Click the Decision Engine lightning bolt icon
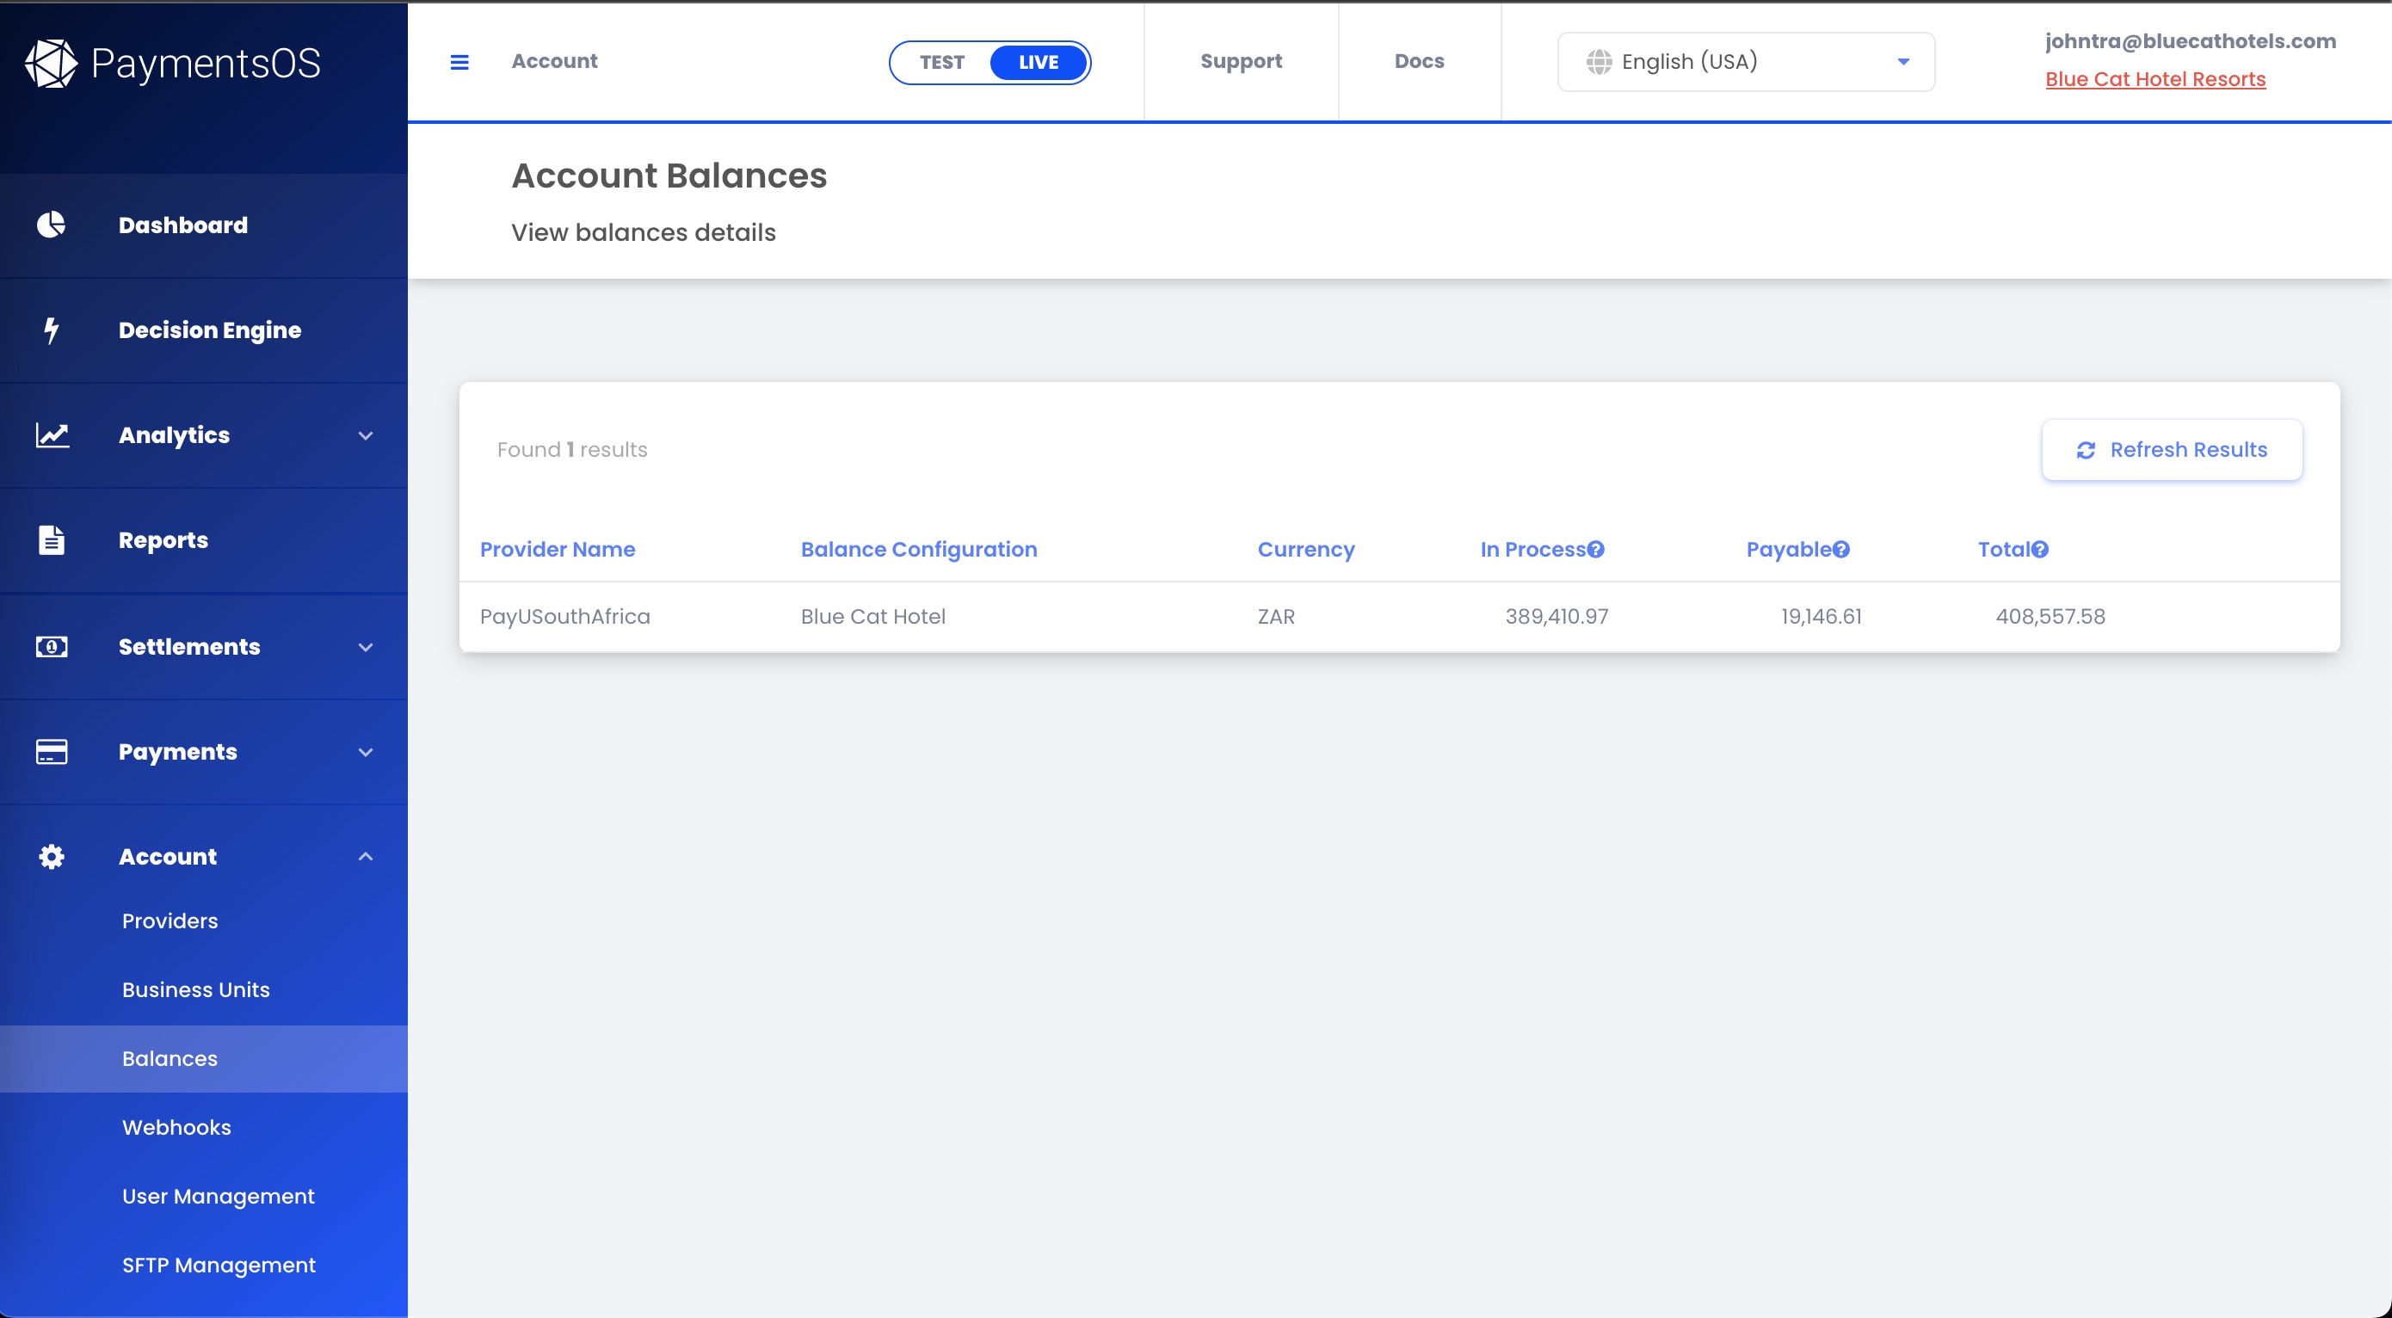 [x=51, y=329]
